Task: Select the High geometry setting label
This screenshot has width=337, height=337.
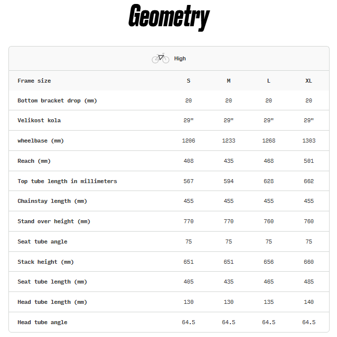Action: [x=180, y=58]
